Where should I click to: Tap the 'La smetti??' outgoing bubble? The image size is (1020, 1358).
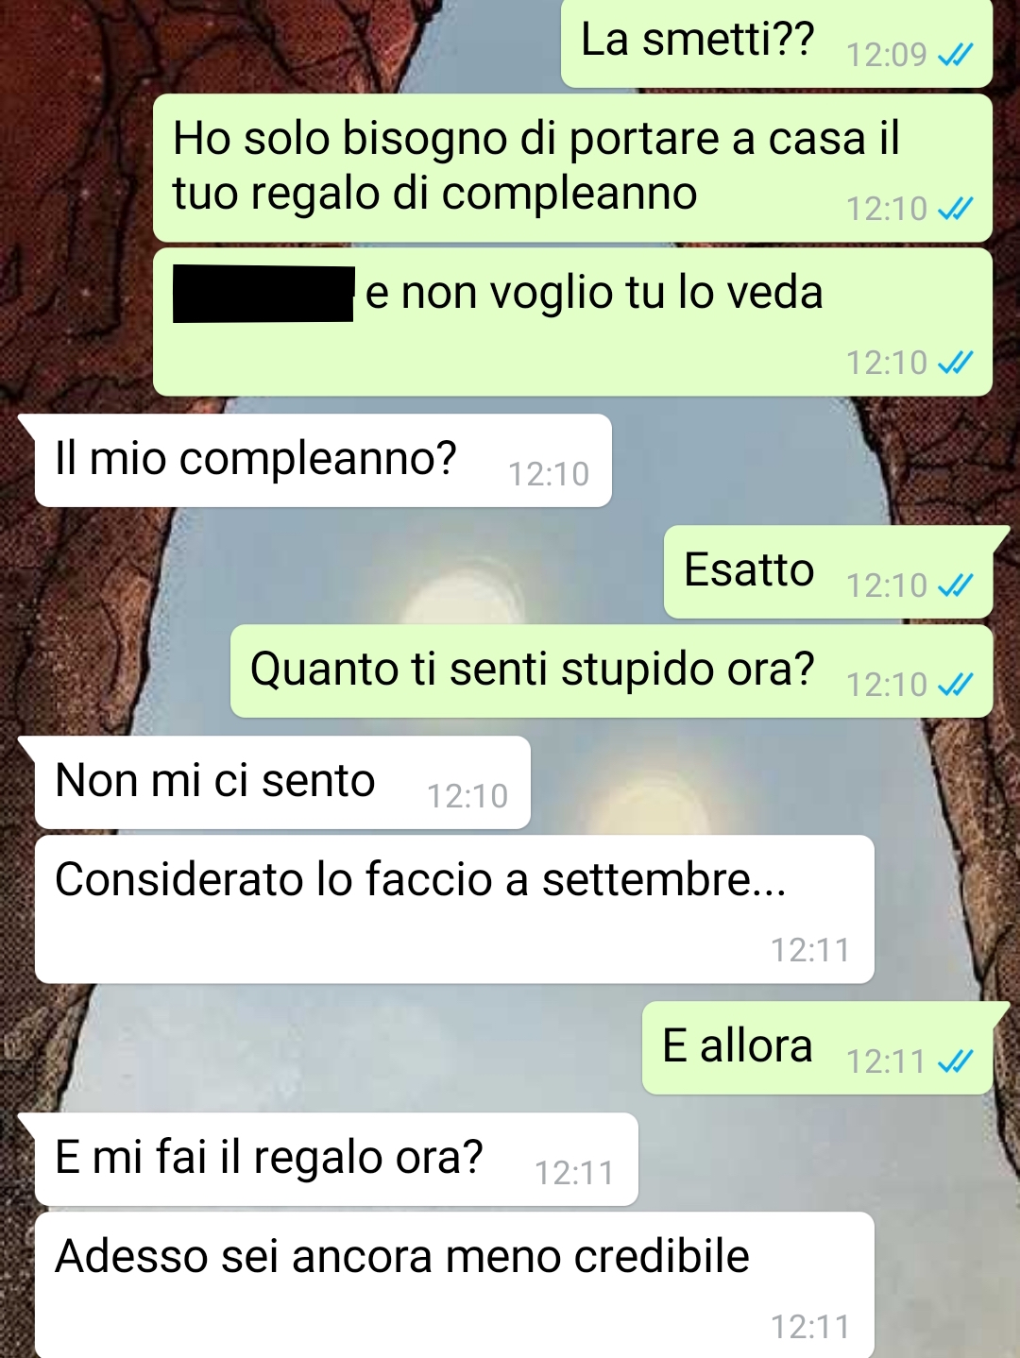[776, 43]
